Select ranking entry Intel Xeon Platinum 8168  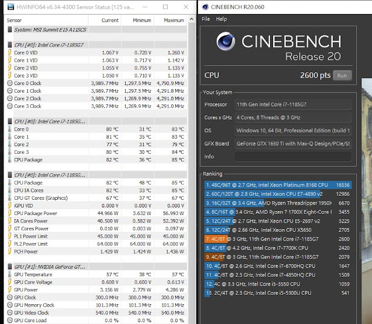coord(278,185)
